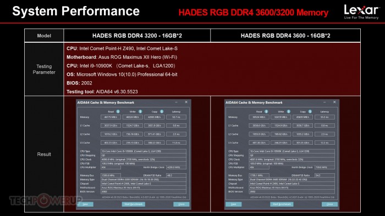The height and width of the screenshot is (216, 385).
Task: Click Memory Type field in DDR4 3600 window
Action: [291, 180]
